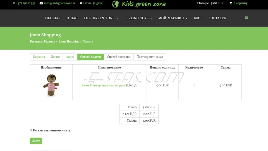Click the Далее button
268x151 pixels.
click(36, 141)
